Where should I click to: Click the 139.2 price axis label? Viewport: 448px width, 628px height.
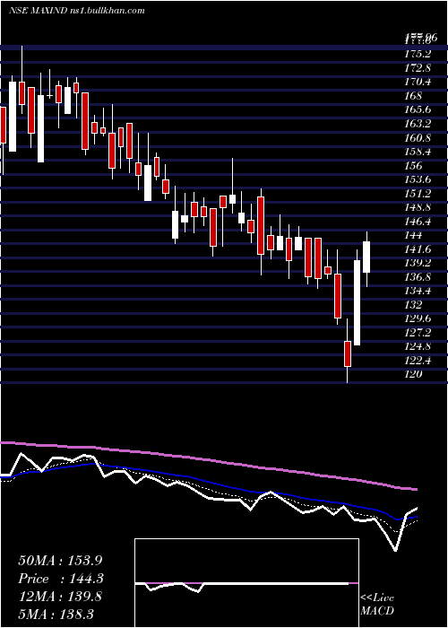click(418, 263)
